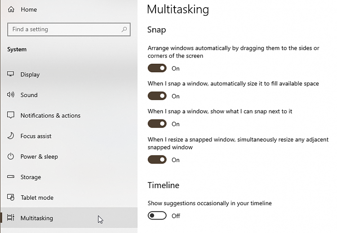Go to Power & sleep settings
This screenshot has height=233, width=337.
39,157
